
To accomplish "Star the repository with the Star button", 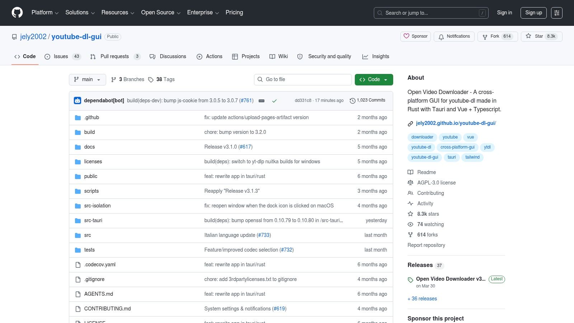I will click(542, 36).
